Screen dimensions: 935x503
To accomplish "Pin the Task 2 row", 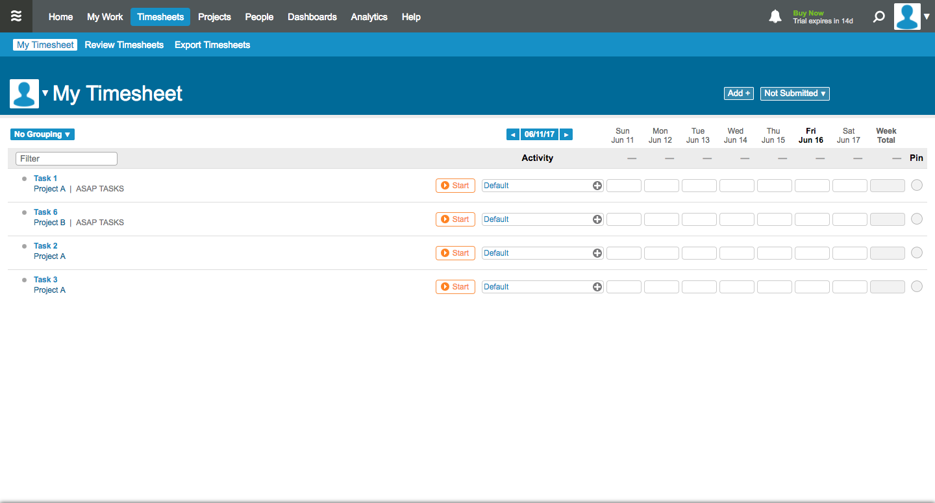I will coord(916,252).
